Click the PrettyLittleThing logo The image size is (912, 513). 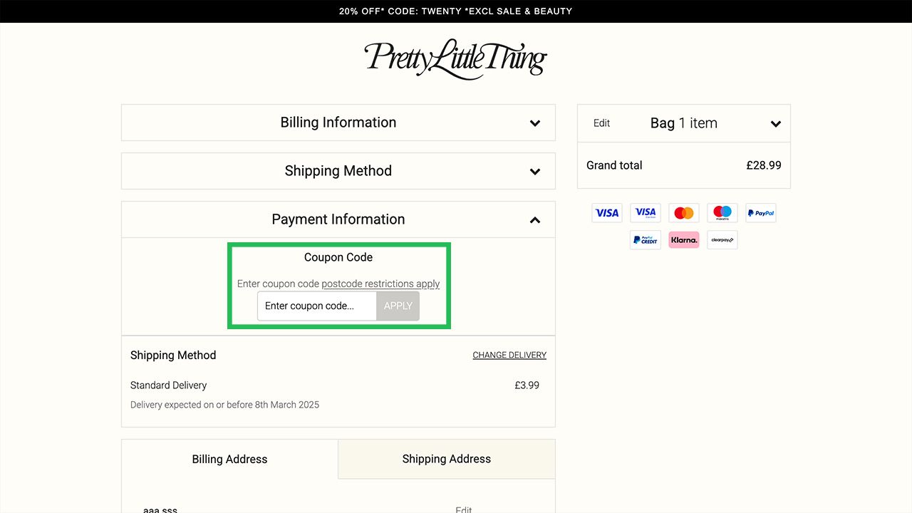point(455,60)
